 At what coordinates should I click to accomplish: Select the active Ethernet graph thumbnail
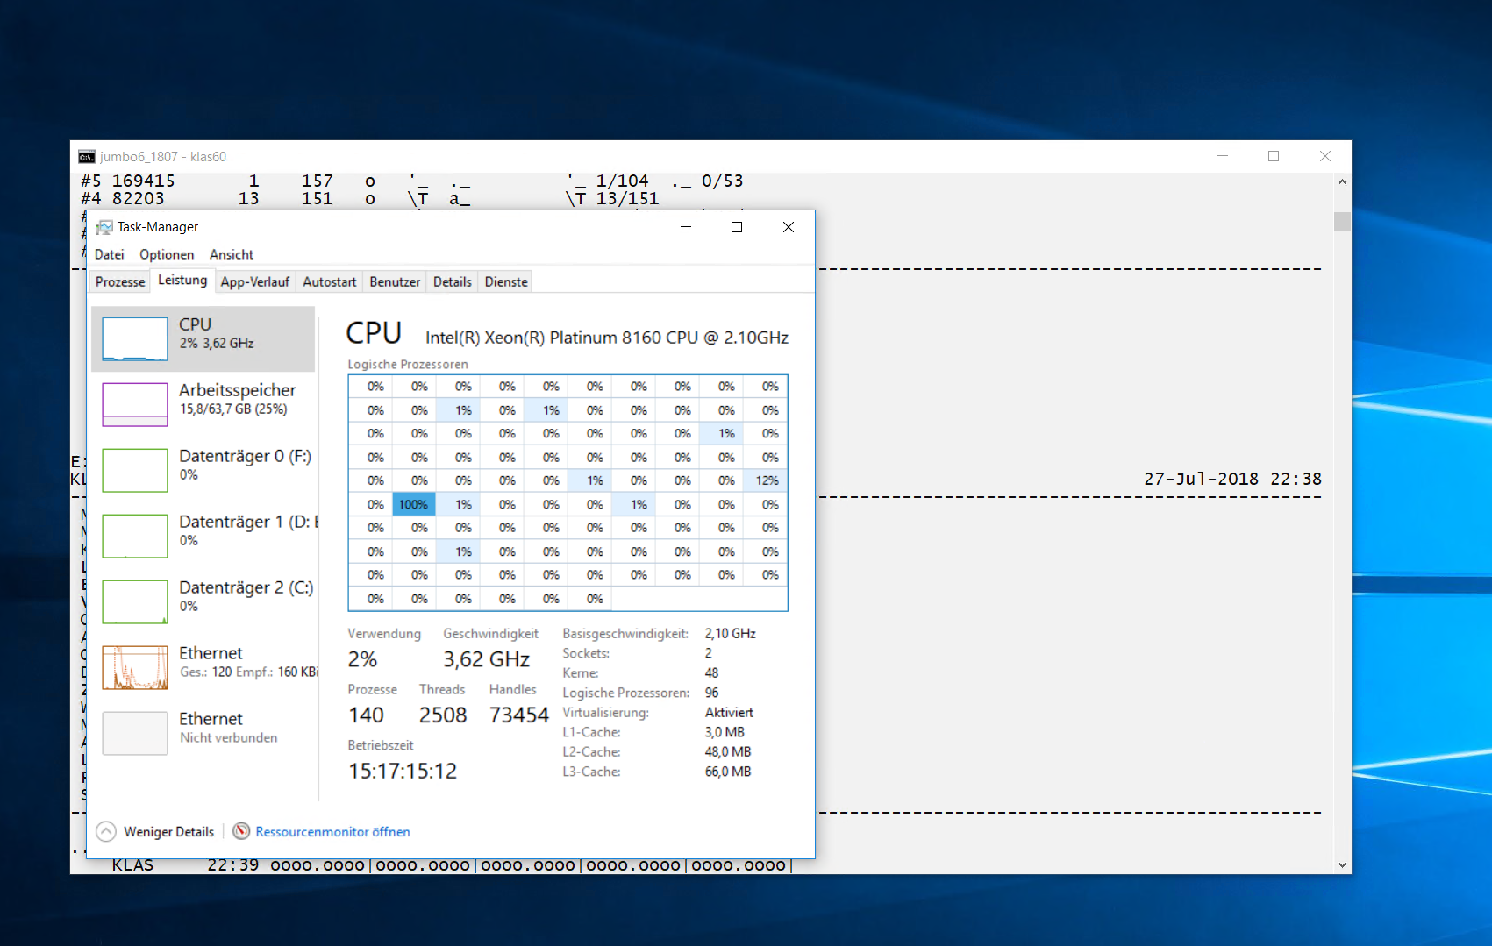[x=135, y=667]
